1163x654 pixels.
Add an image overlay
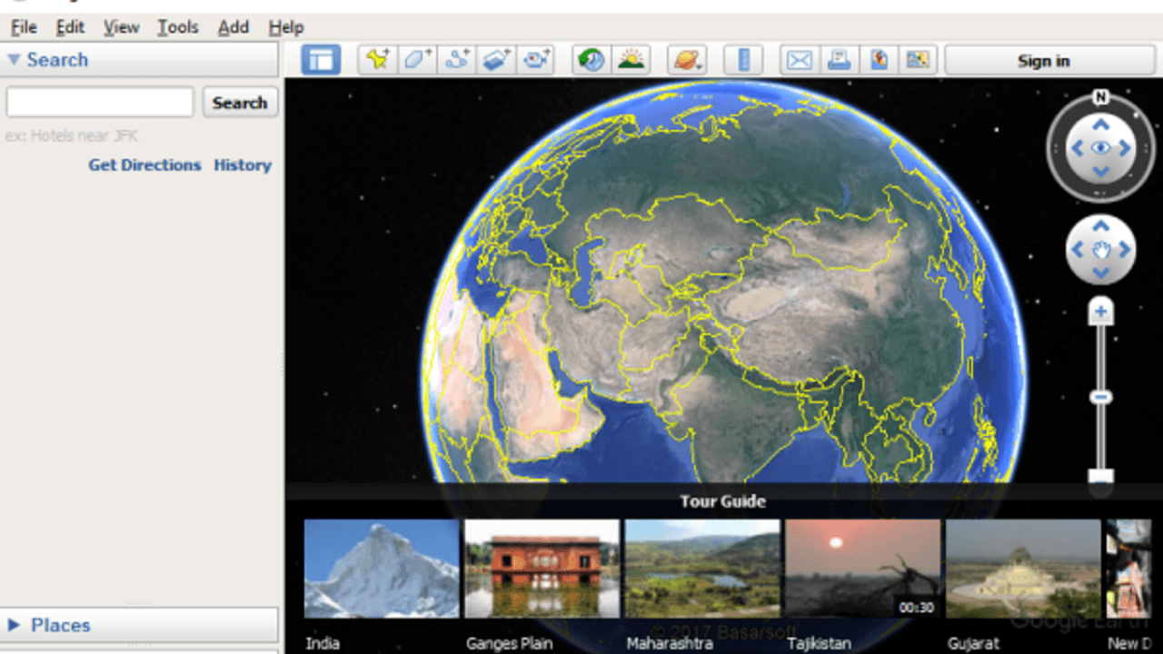[x=497, y=60]
